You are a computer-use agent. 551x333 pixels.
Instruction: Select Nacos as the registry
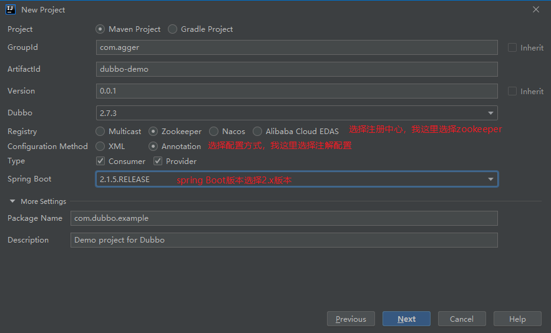[213, 132]
